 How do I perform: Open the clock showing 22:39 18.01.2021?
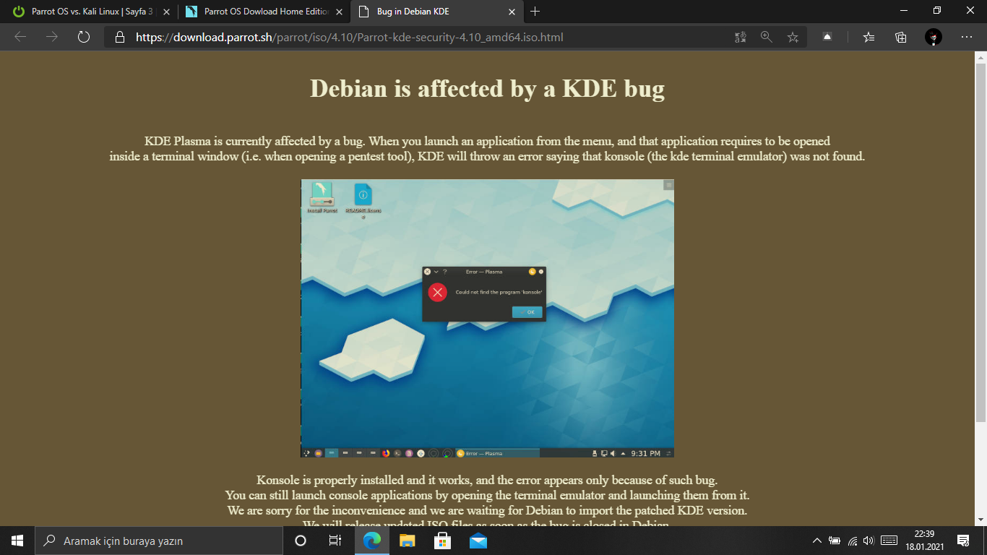click(924, 541)
